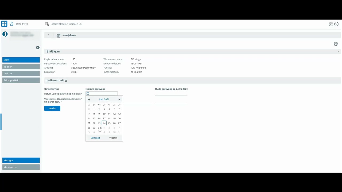Click Vandaag in the calendar

(95, 138)
